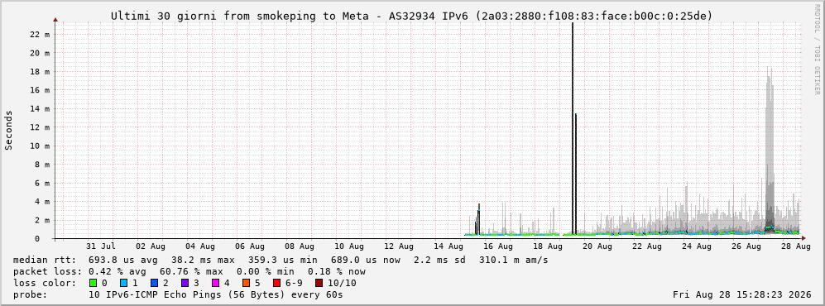The height and width of the screenshot is (306, 825).
Task: Click the median rtt statistics line
Action: [281, 261]
